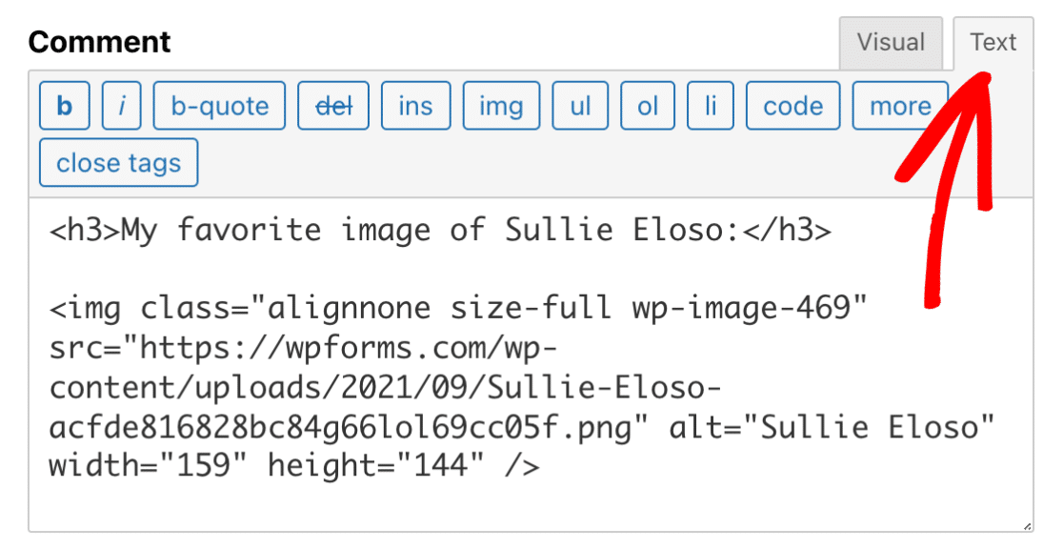Click the Comment field label
Screen dimensions: 1063x549
100,42
